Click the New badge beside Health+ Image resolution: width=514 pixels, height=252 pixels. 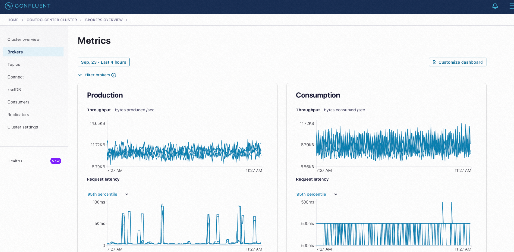coord(56,161)
